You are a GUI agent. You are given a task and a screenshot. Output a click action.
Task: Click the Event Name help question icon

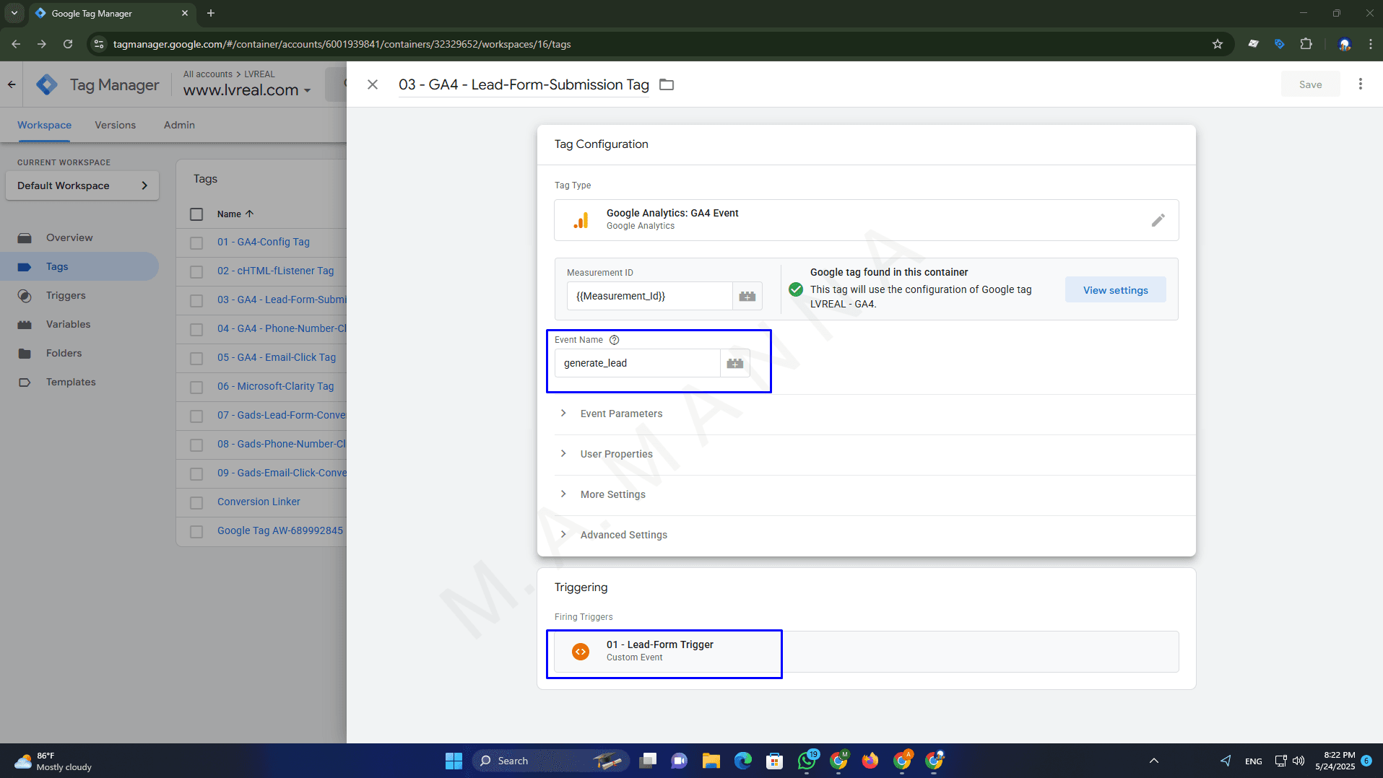(615, 340)
